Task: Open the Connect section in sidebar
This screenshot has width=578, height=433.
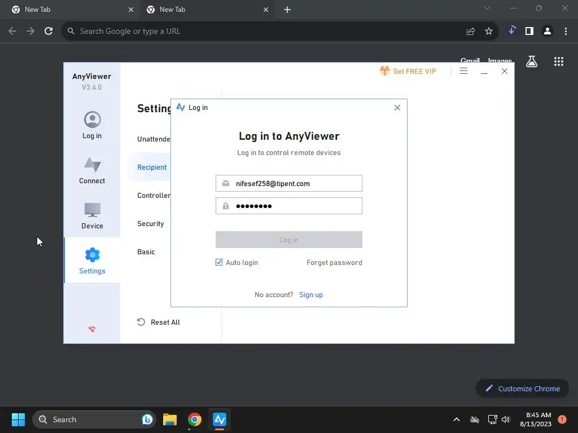Action: (92, 170)
